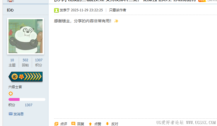Click the green poster status icon
The height and width of the screenshot is (126, 217).
coord(56,10)
